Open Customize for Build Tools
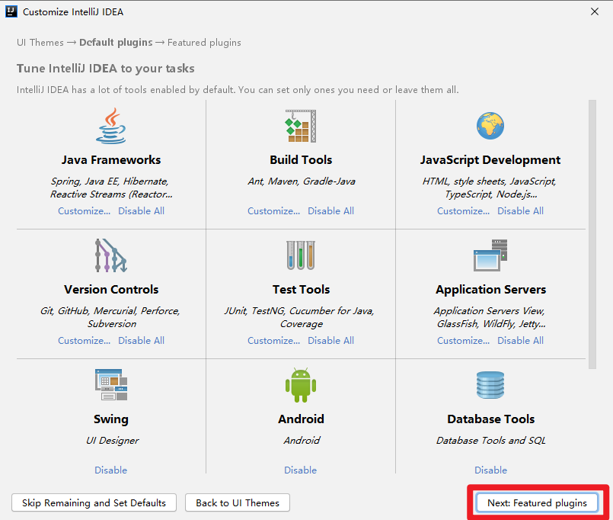613x520 pixels. click(273, 211)
